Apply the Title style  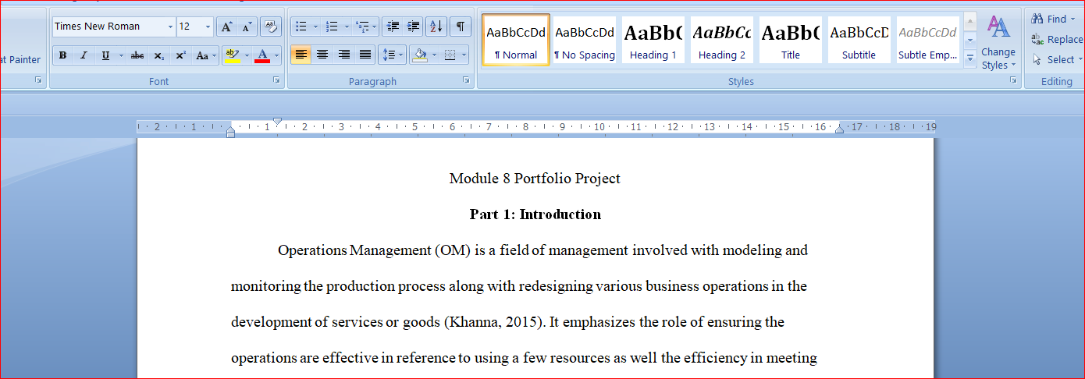coord(791,40)
